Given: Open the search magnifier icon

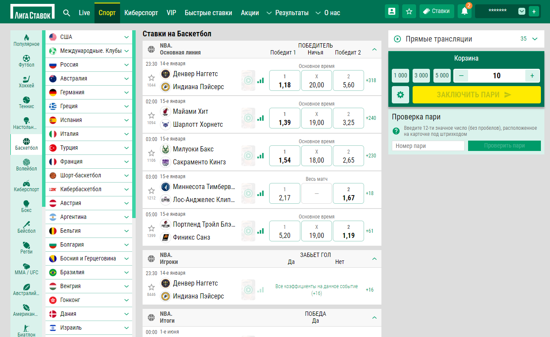Looking at the screenshot, I should [66, 13].
